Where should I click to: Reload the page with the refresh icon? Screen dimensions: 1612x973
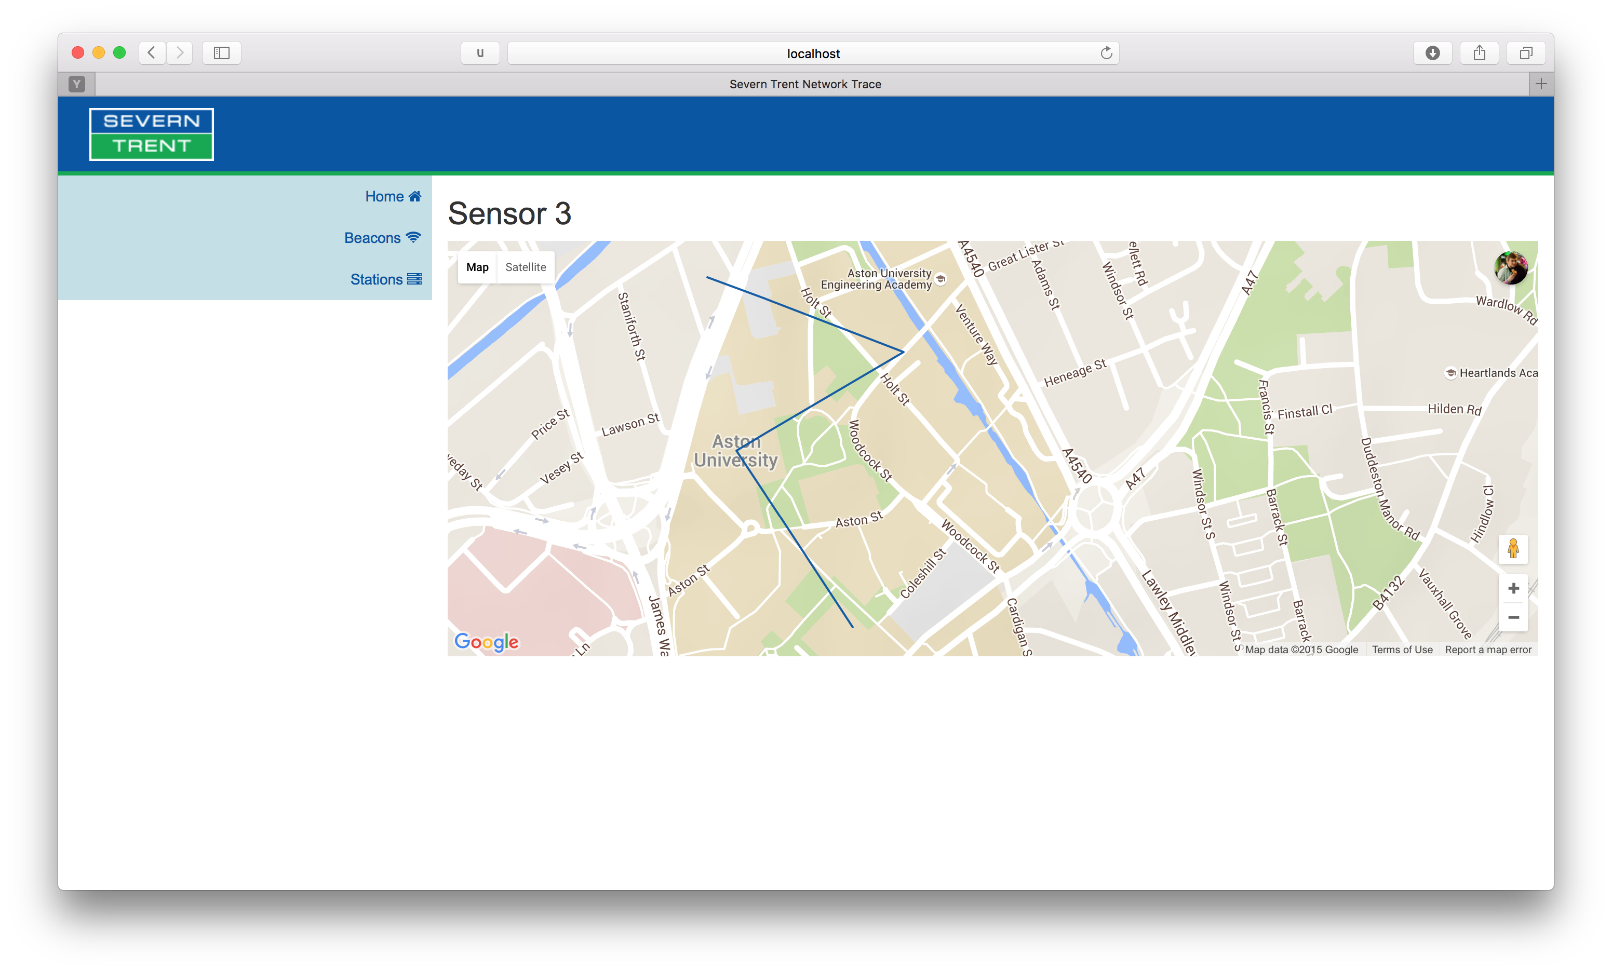click(1106, 53)
